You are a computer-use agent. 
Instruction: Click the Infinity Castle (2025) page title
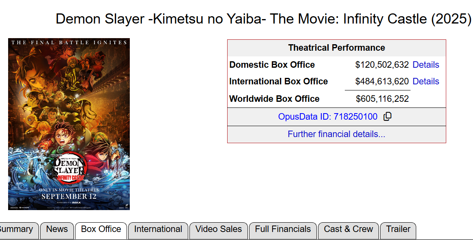(x=263, y=19)
